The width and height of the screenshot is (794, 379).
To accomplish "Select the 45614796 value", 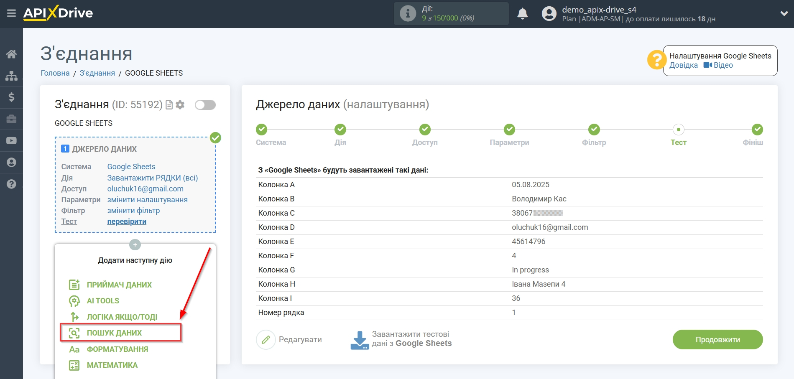I will tap(528, 242).
